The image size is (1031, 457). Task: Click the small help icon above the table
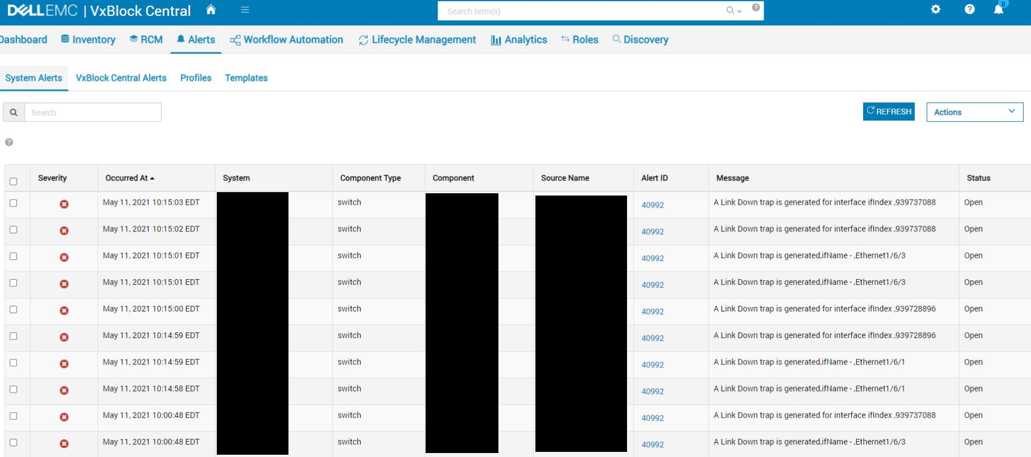coord(9,142)
